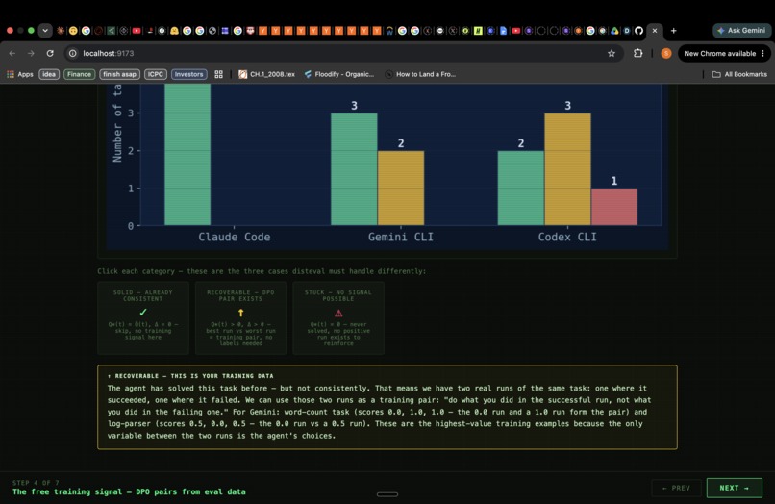Expand the All Bookmarks folder
This screenshot has width=775, height=504.
739,74
